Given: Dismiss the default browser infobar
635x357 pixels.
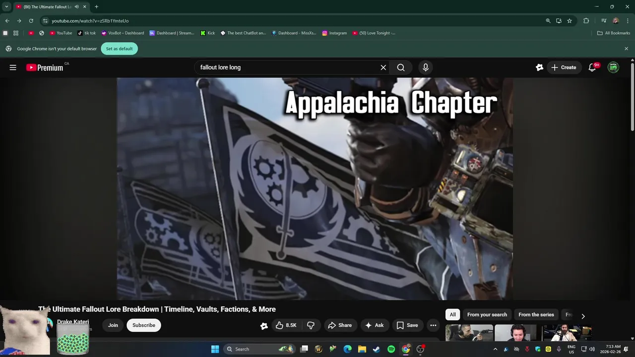Looking at the screenshot, I should tap(626, 49).
